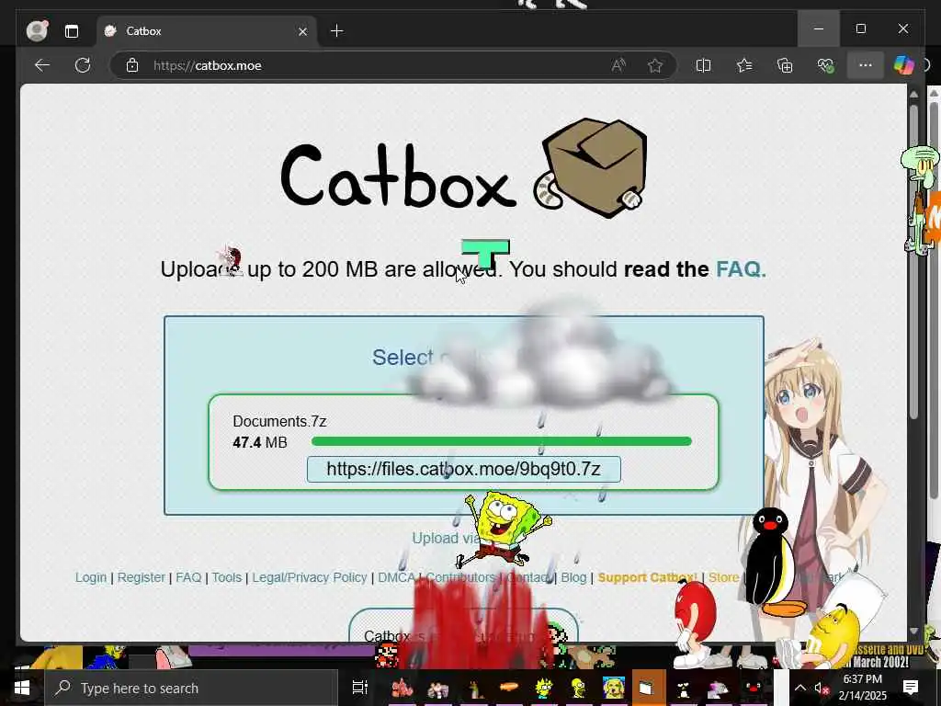Screen dimensions: 941x706
Task: Open the DMCA link
Action: pos(395,577)
